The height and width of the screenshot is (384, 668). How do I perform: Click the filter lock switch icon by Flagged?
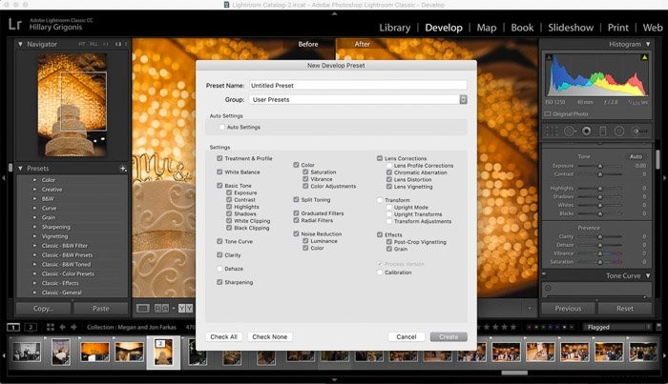[x=658, y=327]
